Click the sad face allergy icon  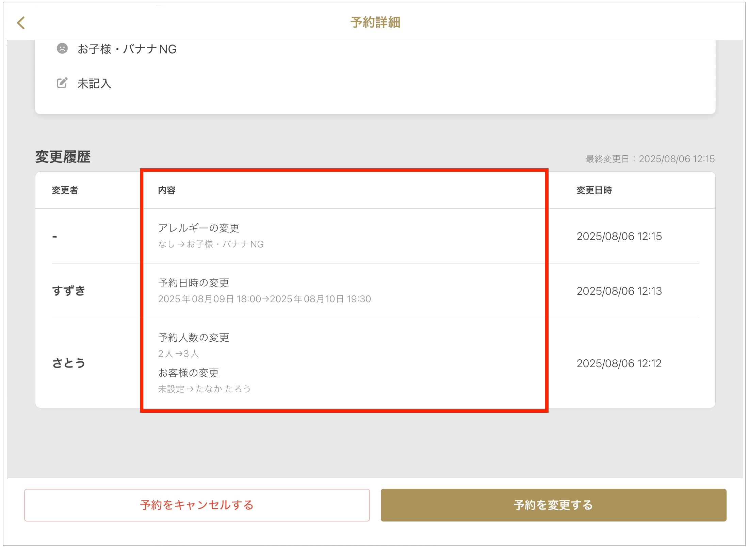tap(62, 49)
